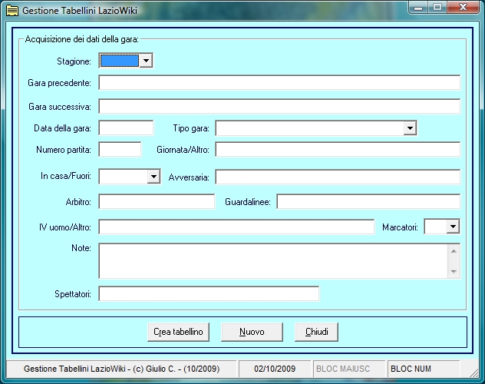Image resolution: width=485 pixels, height=384 pixels.
Task: Open the Stagione dropdown
Action: click(146, 61)
